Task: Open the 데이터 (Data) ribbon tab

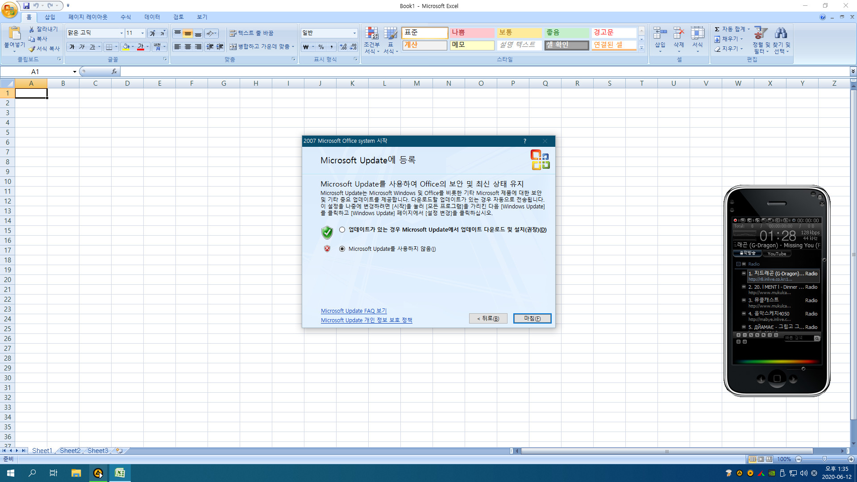Action: coord(152,17)
